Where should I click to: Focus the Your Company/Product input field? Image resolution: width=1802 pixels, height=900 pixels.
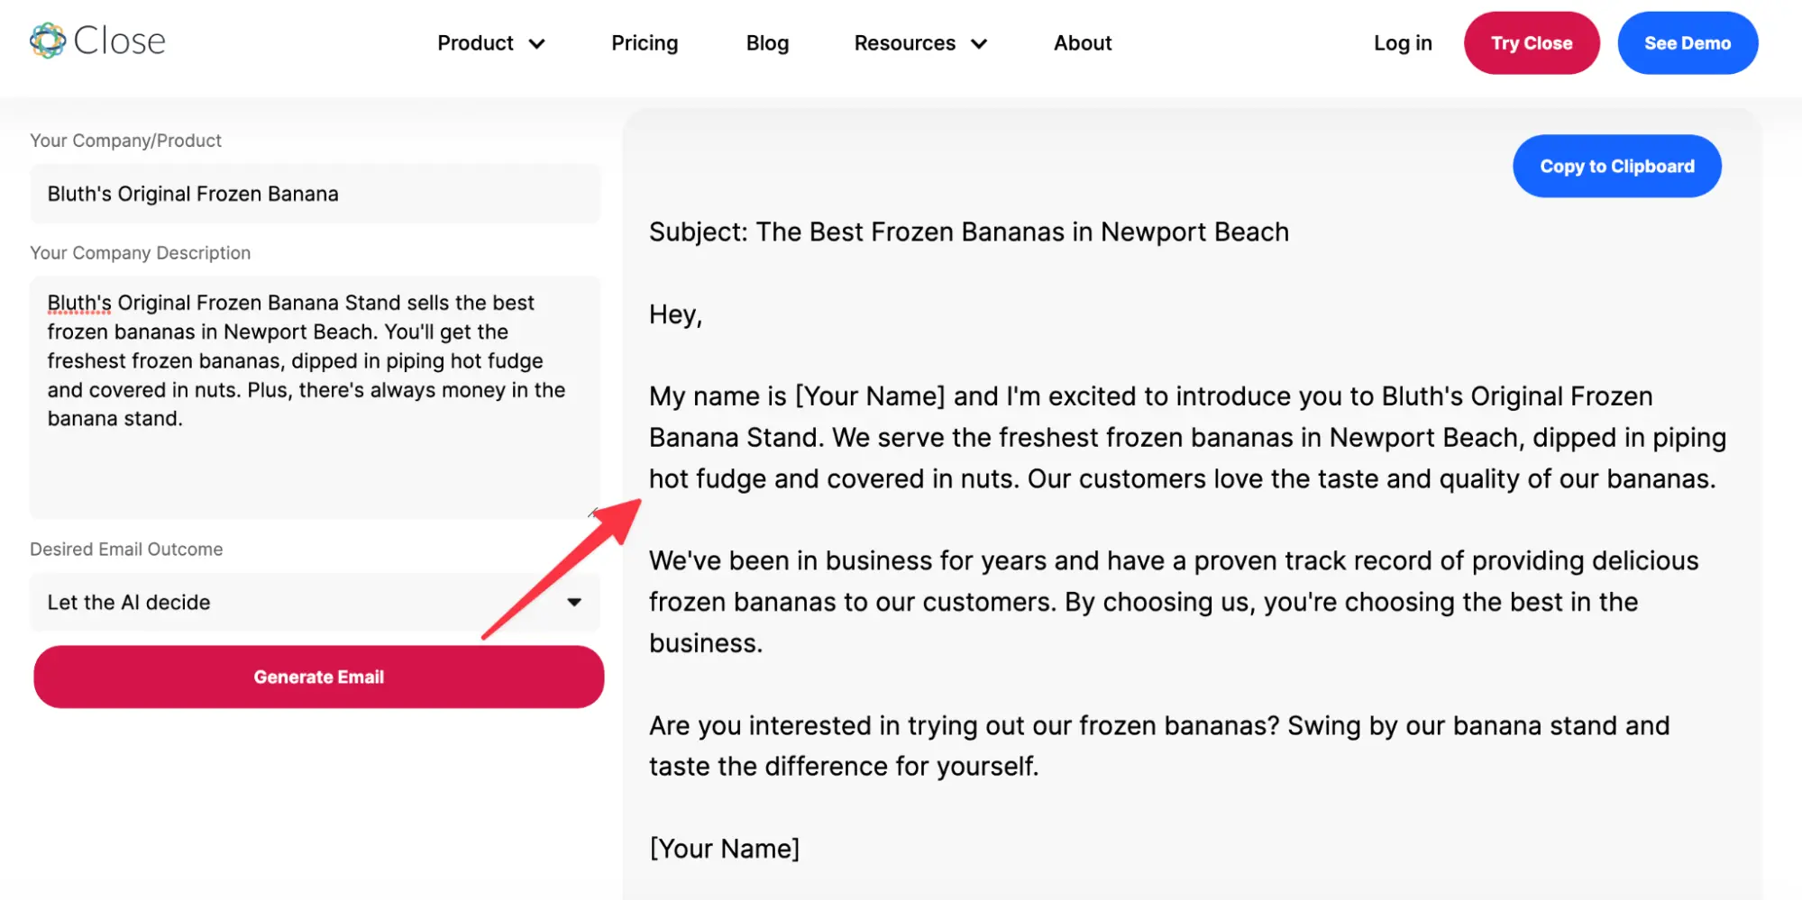[x=315, y=194]
